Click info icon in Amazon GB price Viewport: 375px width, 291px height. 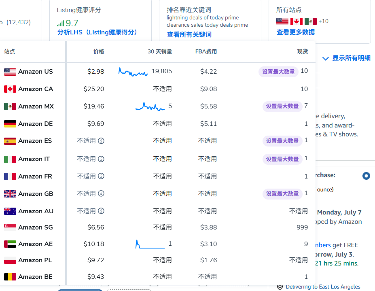pos(101,193)
